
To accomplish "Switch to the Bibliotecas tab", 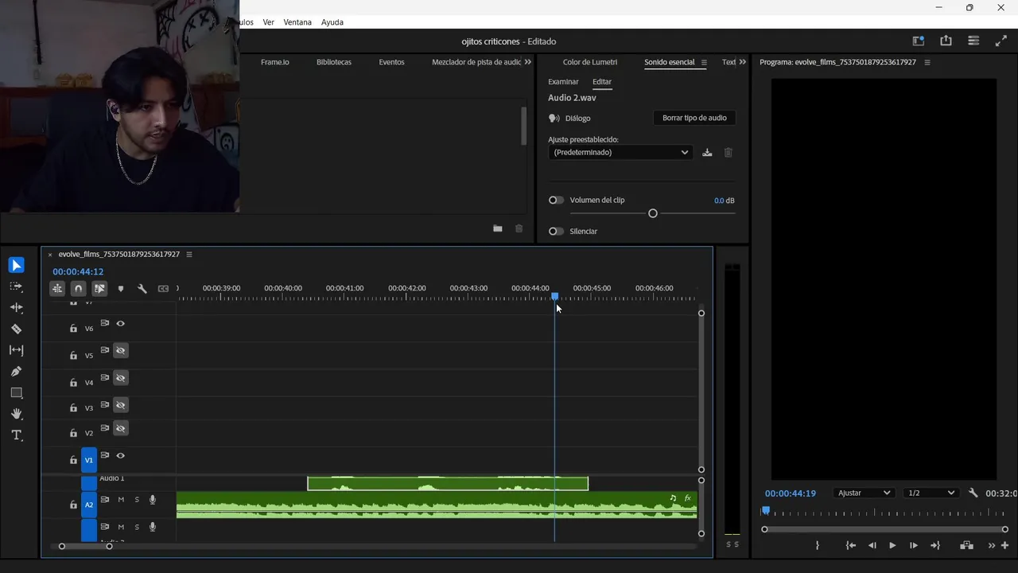I will [334, 62].
